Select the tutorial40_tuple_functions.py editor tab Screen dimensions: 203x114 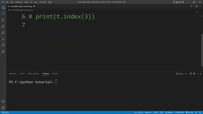pyautogui.click(x=21, y=6)
